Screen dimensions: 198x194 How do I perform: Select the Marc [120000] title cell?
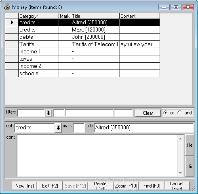(95, 30)
